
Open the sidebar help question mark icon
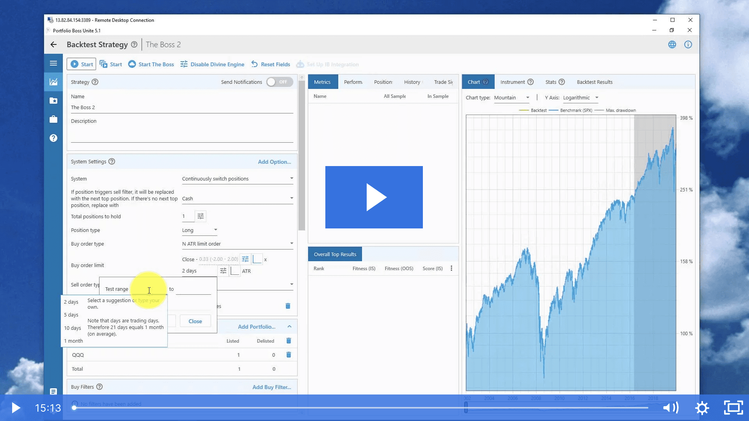coord(53,138)
